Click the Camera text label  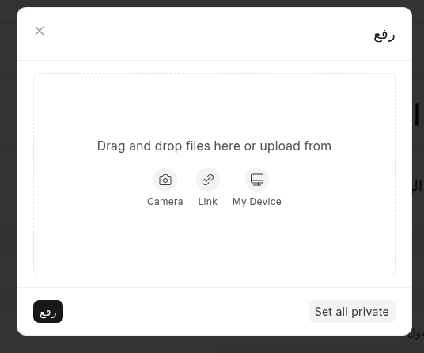tap(165, 202)
